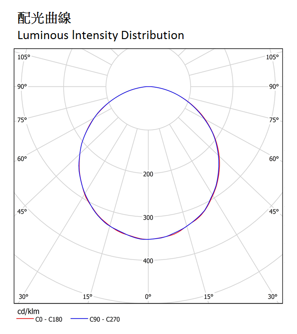Click the 60° label on the left edge
297x334 pixels.
point(22,159)
